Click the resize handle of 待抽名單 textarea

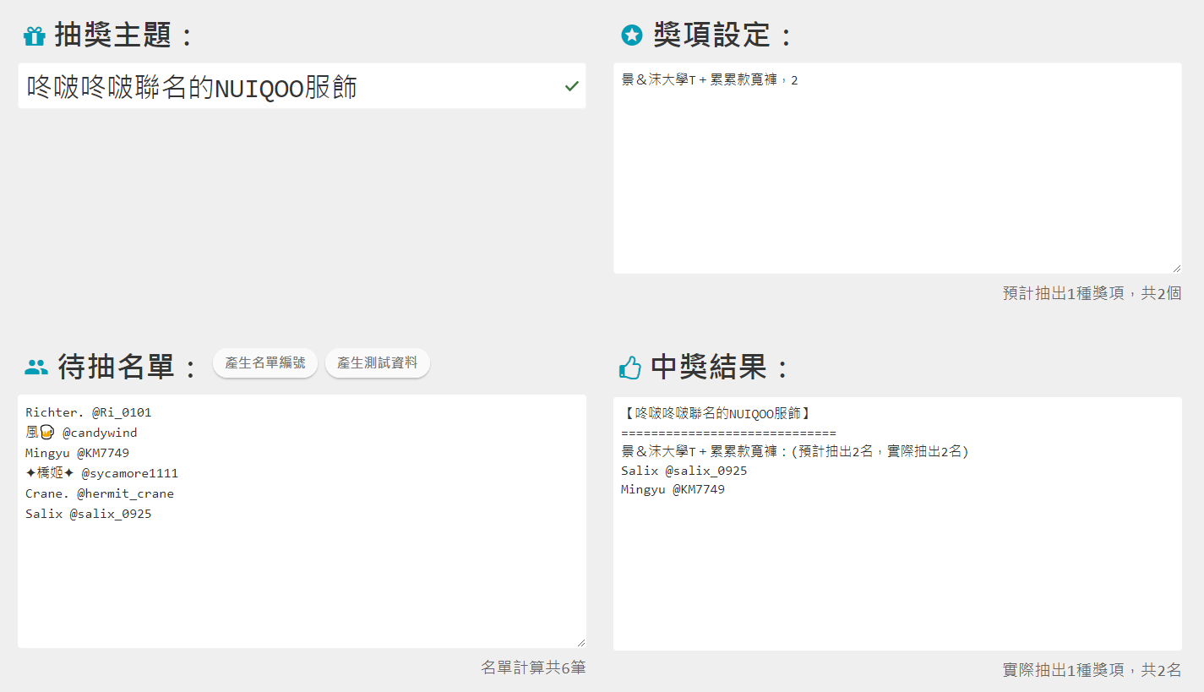coord(580,642)
